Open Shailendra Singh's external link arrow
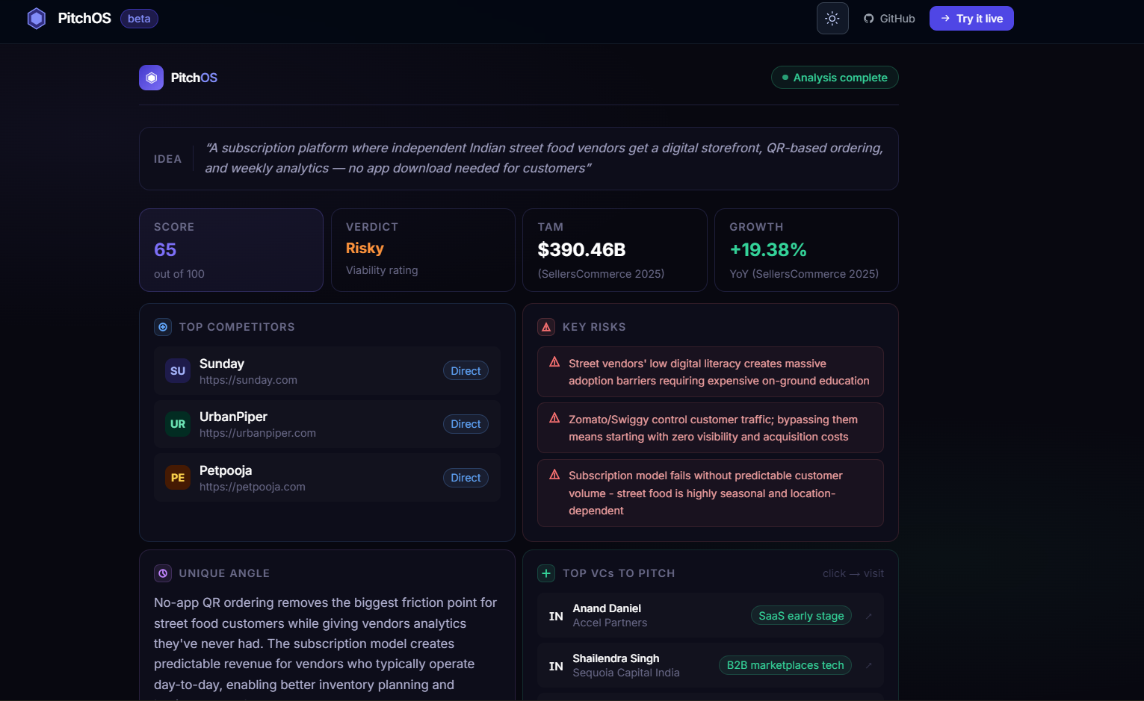This screenshot has width=1144, height=701. click(x=868, y=665)
